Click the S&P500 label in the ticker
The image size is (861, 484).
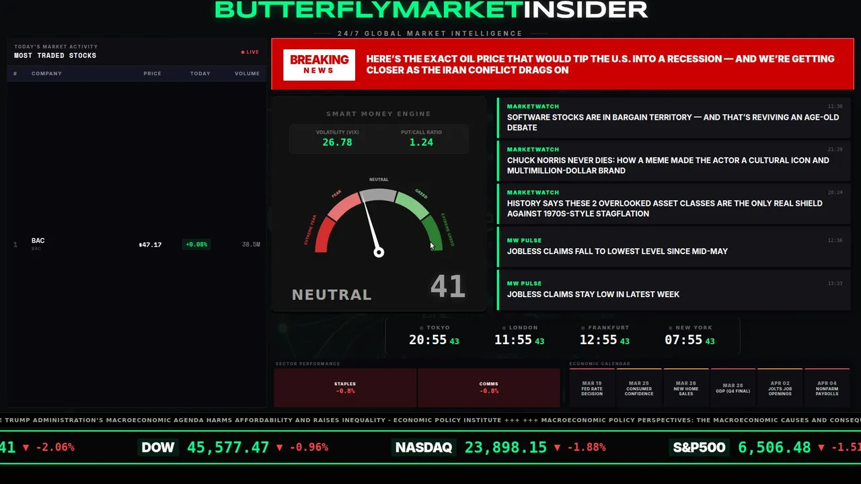700,447
